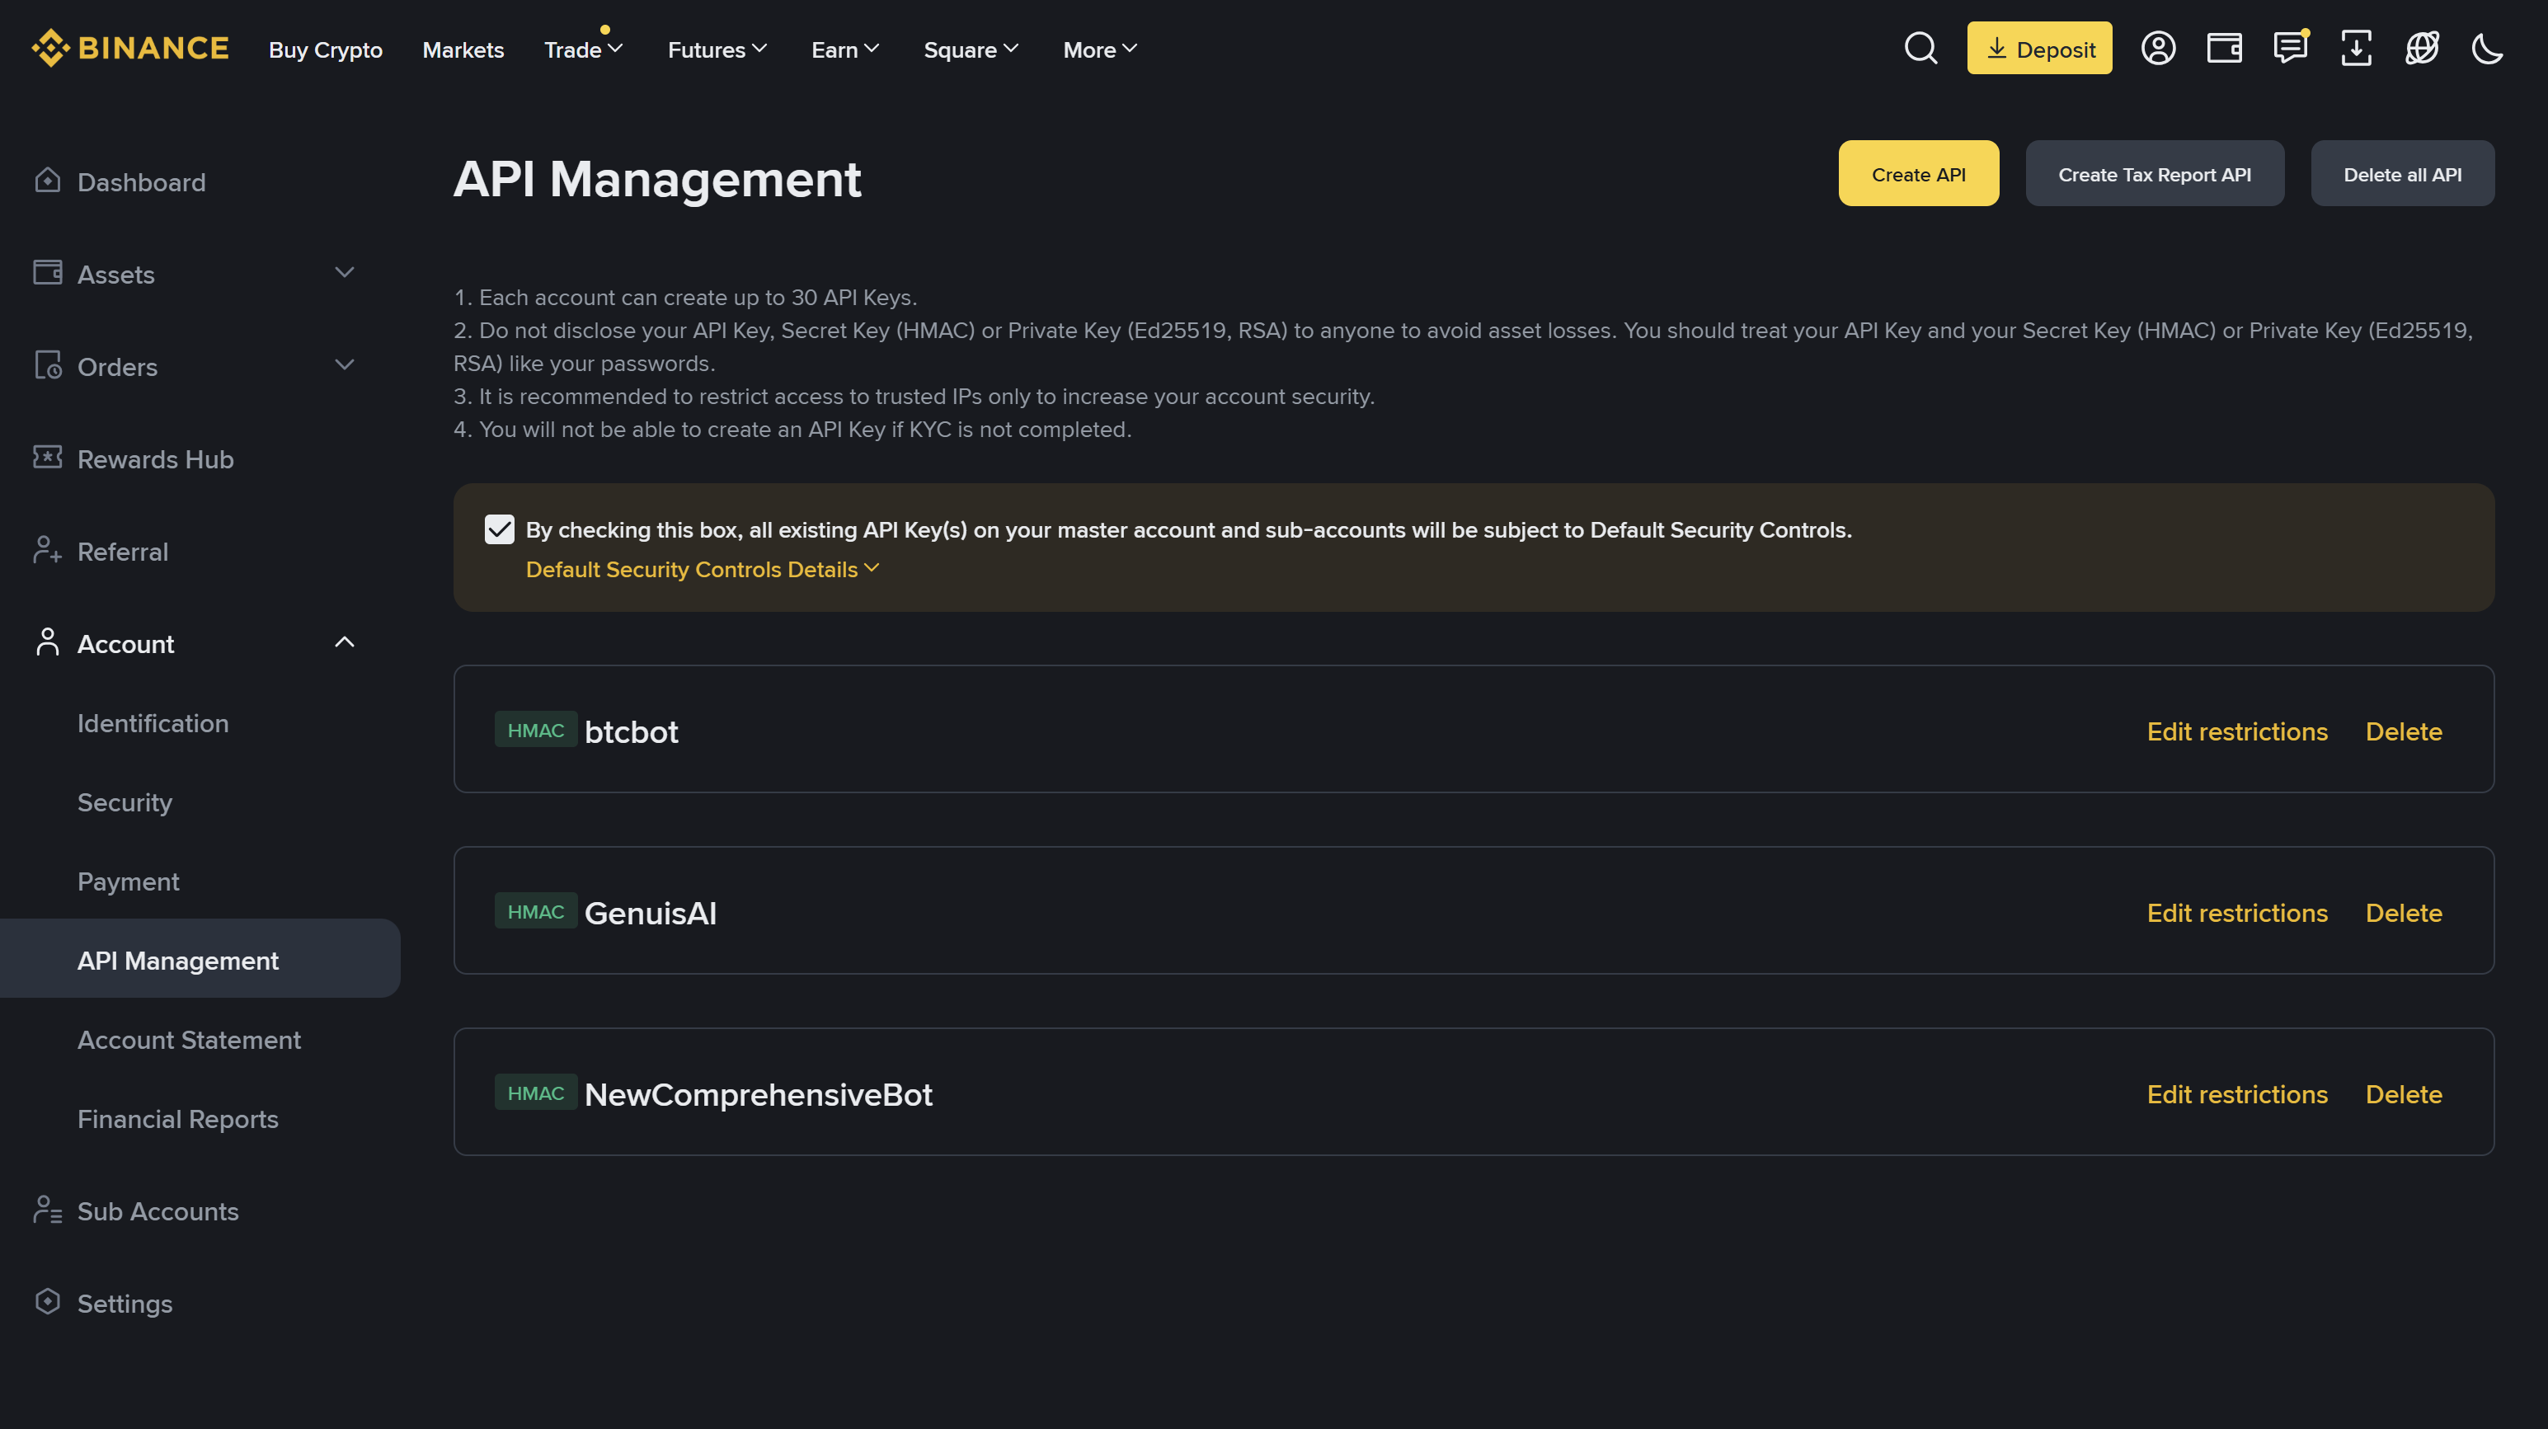Click the Sub Accounts icon

[48, 1210]
